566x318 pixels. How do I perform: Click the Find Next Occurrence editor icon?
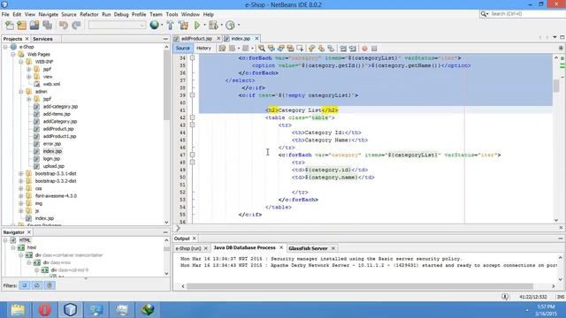280,49
